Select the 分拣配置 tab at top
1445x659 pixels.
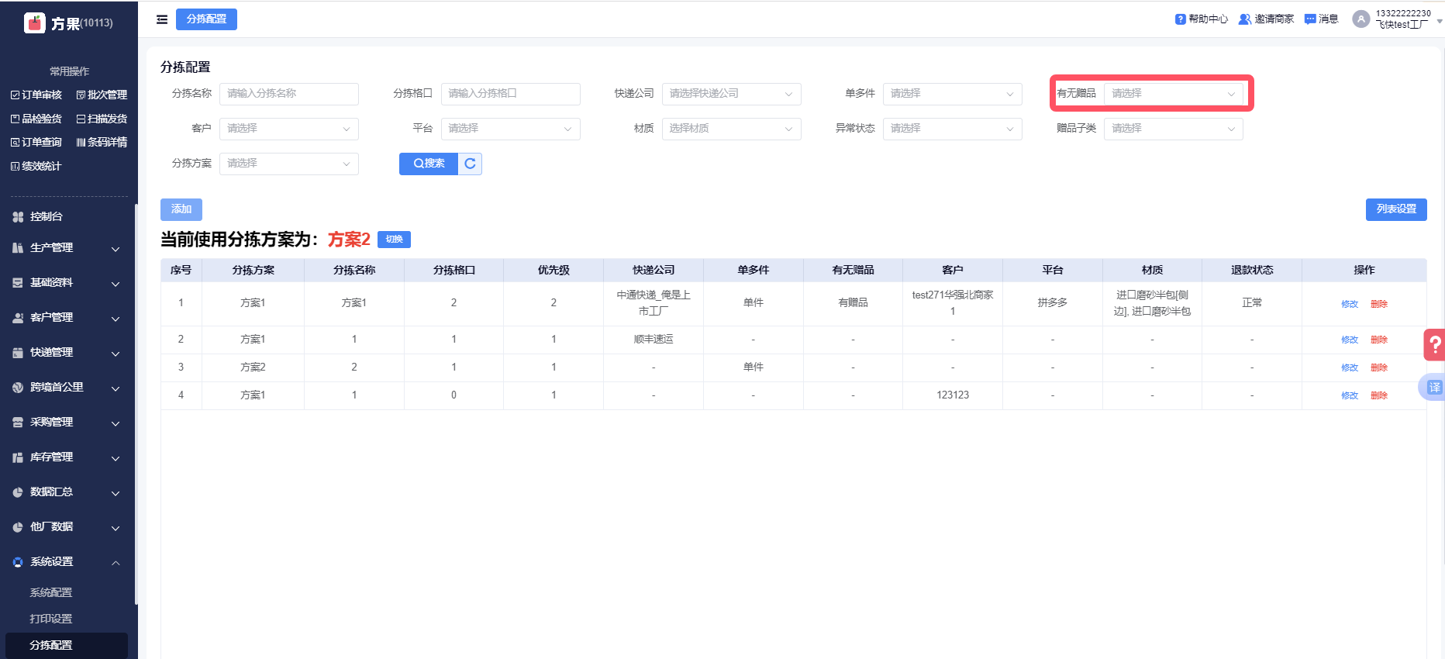click(206, 19)
